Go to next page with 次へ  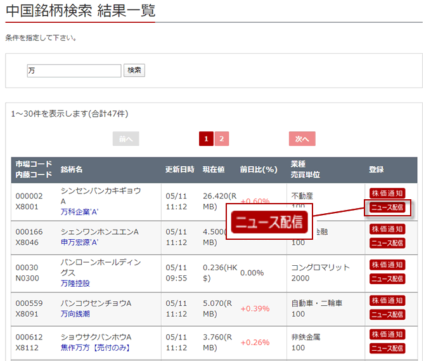[x=302, y=139]
